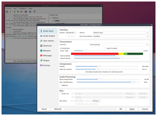Open the Network settings page
This screenshot has height=116, width=157.
[x=48, y=51]
